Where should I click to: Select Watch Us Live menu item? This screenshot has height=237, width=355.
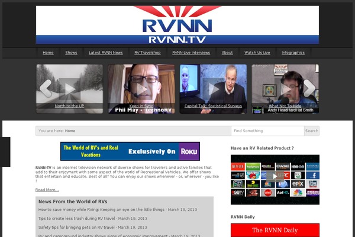click(x=257, y=53)
